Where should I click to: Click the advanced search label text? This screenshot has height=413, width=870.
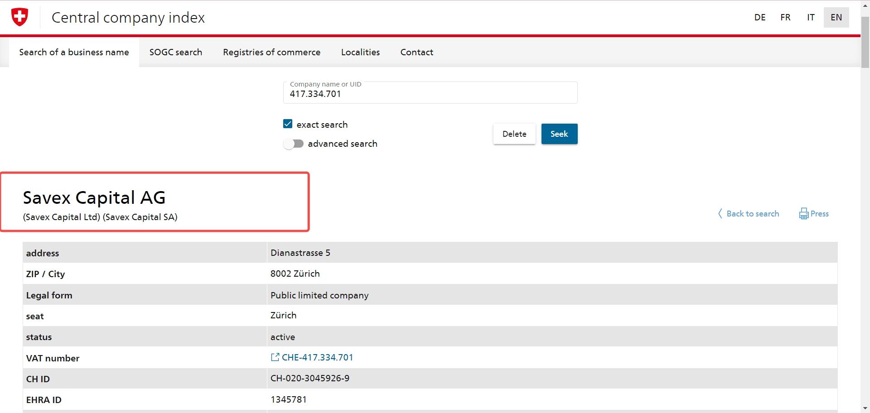pyautogui.click(x=343, y=144)
